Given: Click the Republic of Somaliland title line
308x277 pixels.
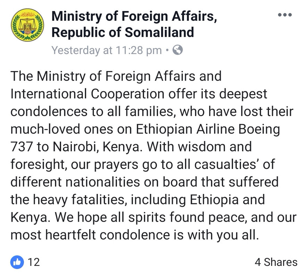Looking at the screenshot, I should 123,32.
